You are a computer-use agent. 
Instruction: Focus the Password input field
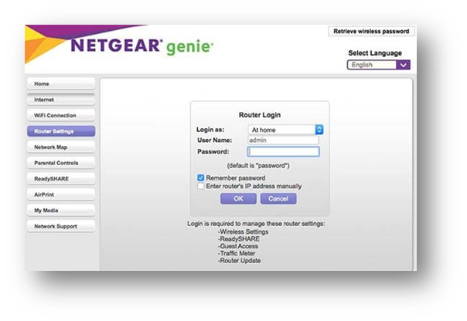pos(283,151)
